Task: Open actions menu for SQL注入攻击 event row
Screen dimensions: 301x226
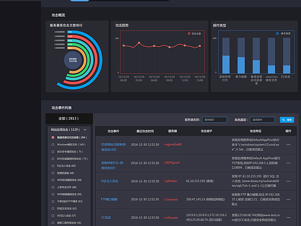Action: 288,181
